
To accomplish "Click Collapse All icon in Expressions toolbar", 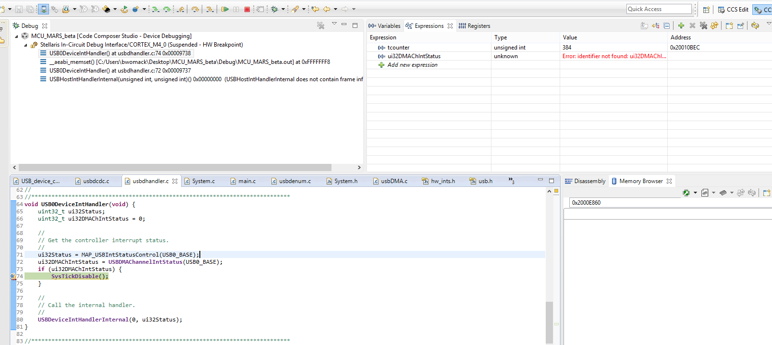I will pos(667,25).
